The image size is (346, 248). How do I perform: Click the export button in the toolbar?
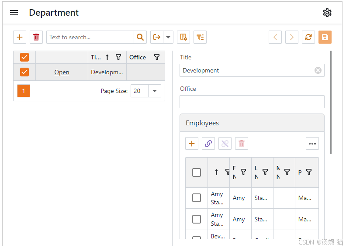click(157, 37)
